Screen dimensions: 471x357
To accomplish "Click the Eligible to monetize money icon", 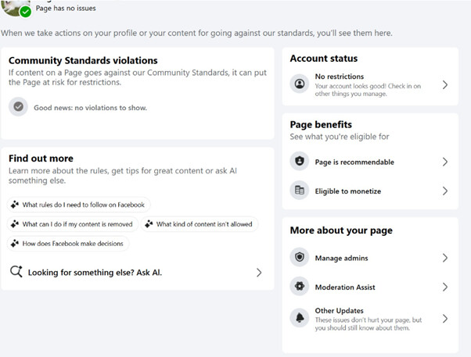I will (300, 190).
